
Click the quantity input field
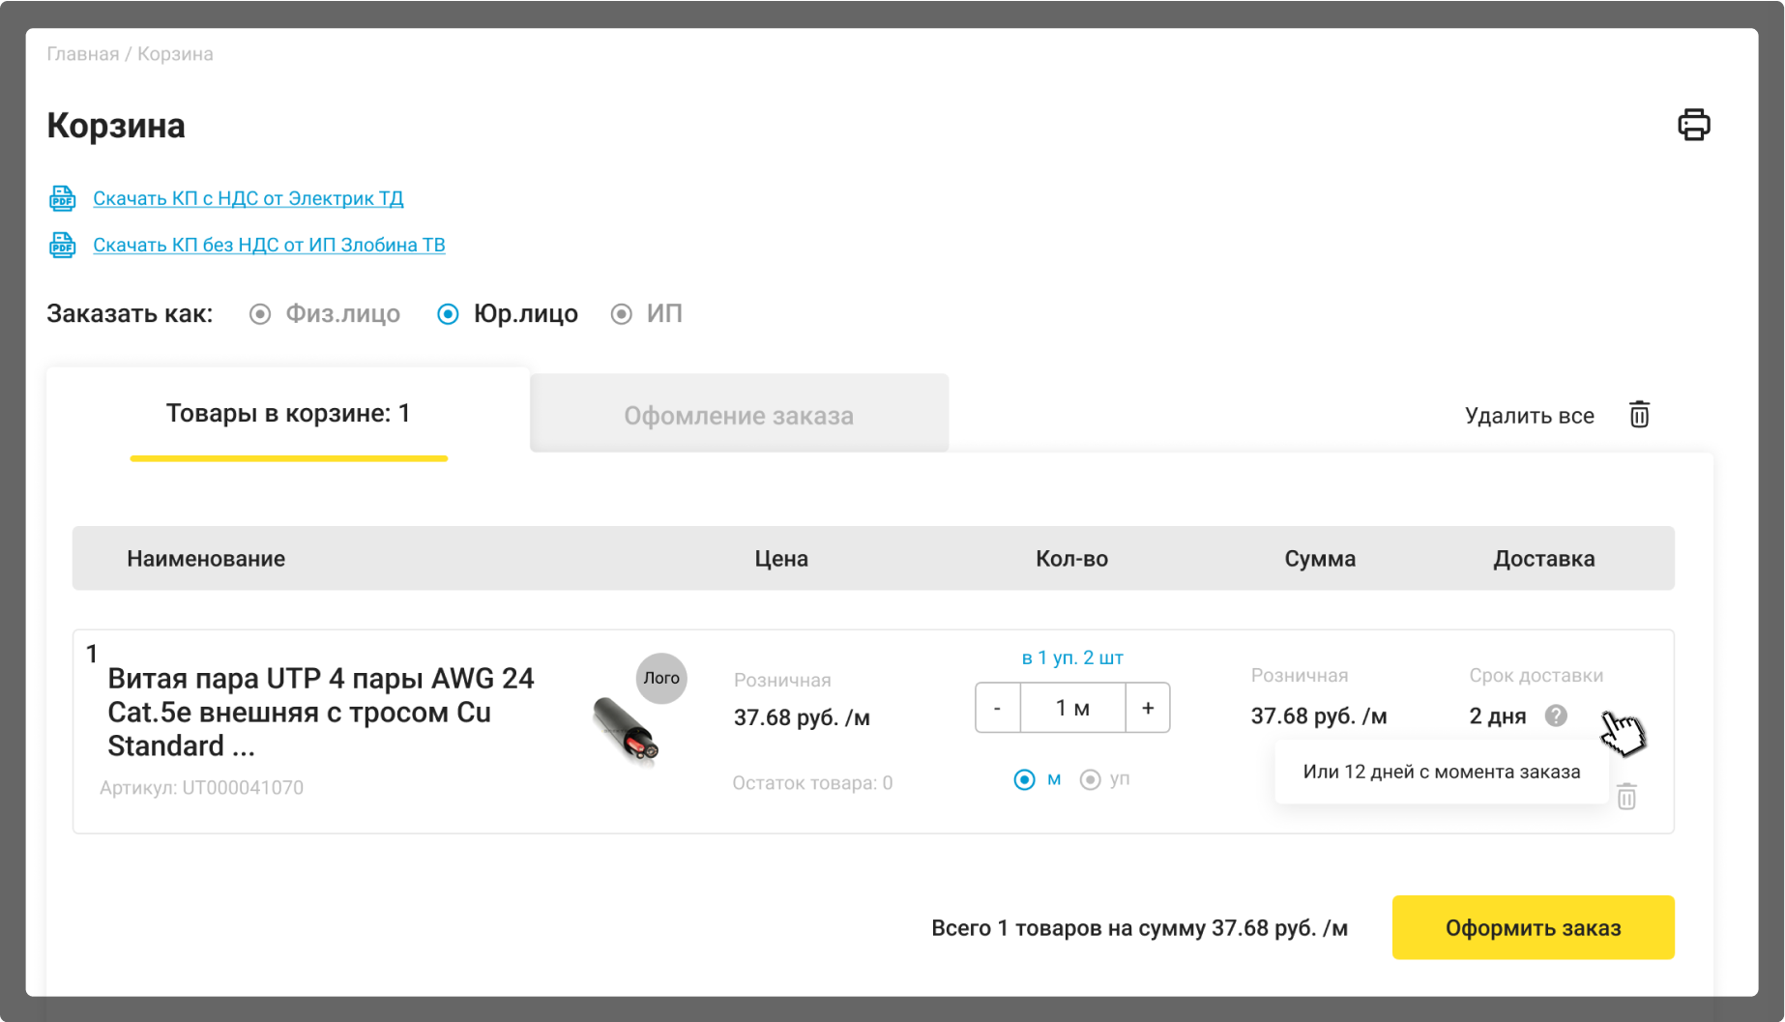(1072, 708)
